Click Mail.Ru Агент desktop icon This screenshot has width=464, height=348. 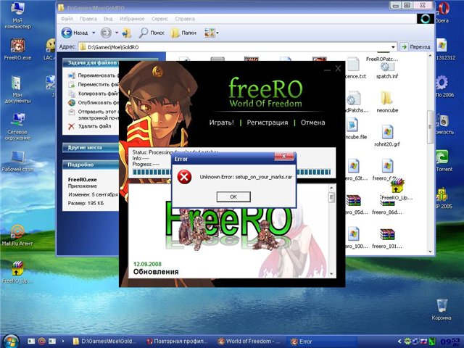pyautogui.click(x=17, y=236)
